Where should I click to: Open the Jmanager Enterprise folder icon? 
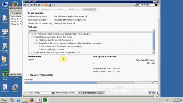[x=4, y=61]
